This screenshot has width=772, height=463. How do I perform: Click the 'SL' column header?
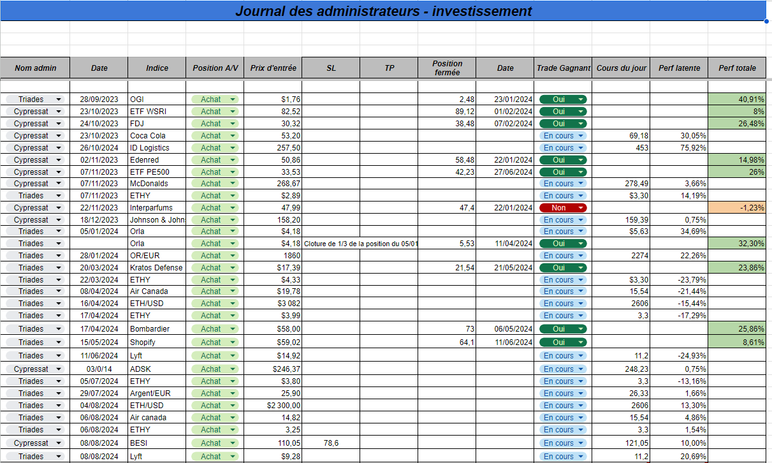coord(331,68)
